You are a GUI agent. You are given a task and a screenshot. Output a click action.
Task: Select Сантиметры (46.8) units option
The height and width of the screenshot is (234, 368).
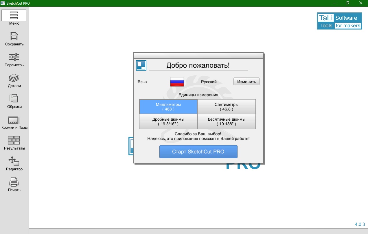(227, 107)
